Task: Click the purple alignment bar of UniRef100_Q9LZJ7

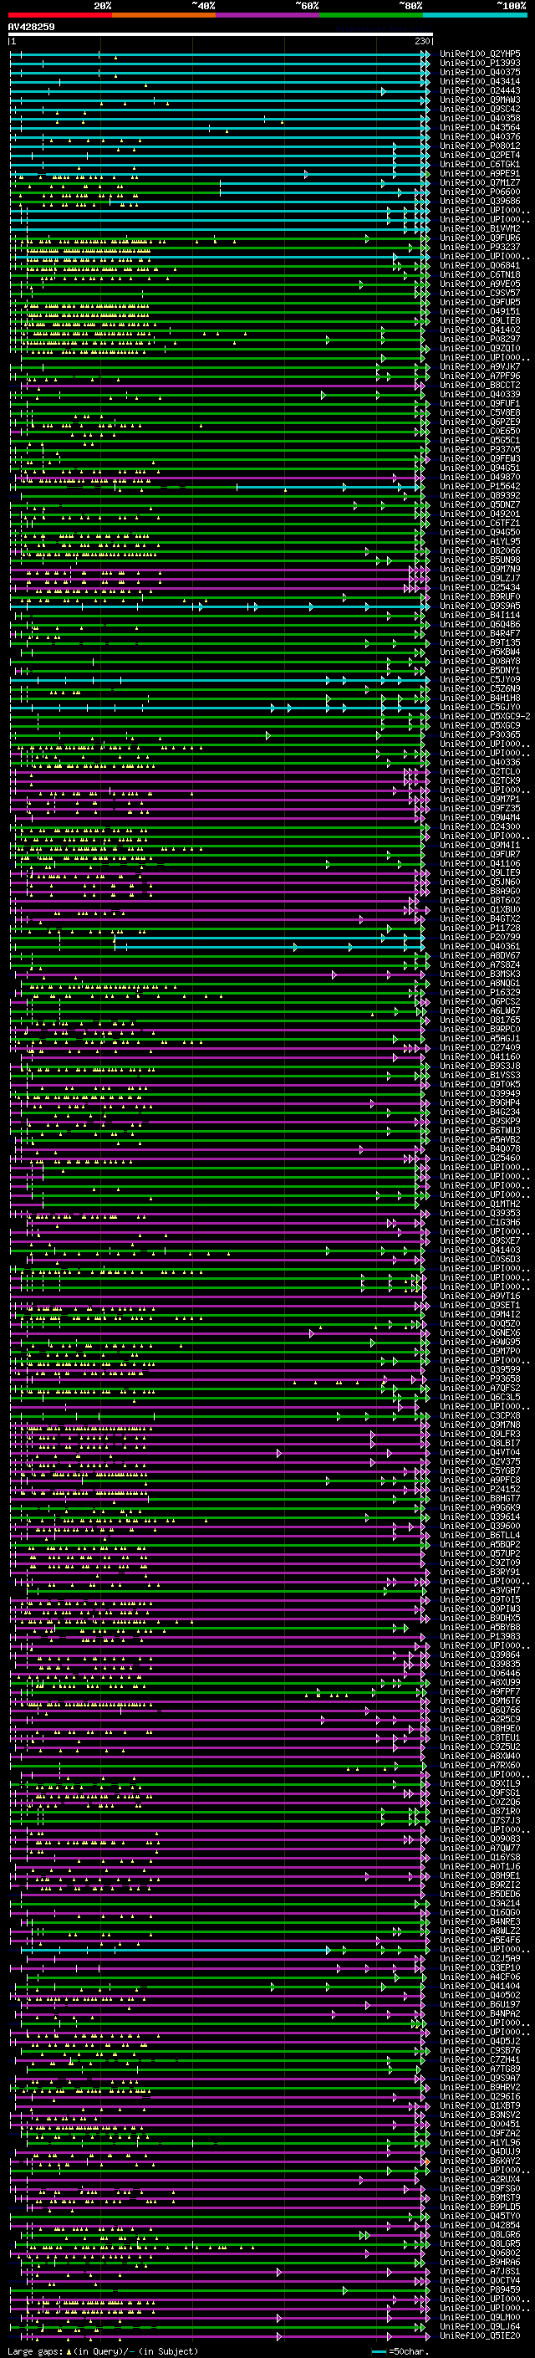Action: (221, 579)
